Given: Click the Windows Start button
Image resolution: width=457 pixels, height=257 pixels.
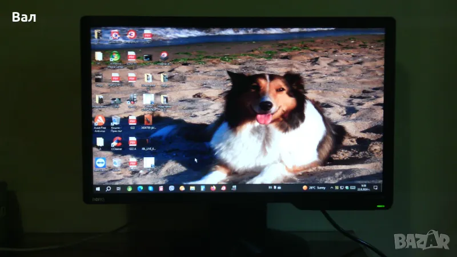Looking at the screenshot, I should pyautogui.click(x=98, y=189).
